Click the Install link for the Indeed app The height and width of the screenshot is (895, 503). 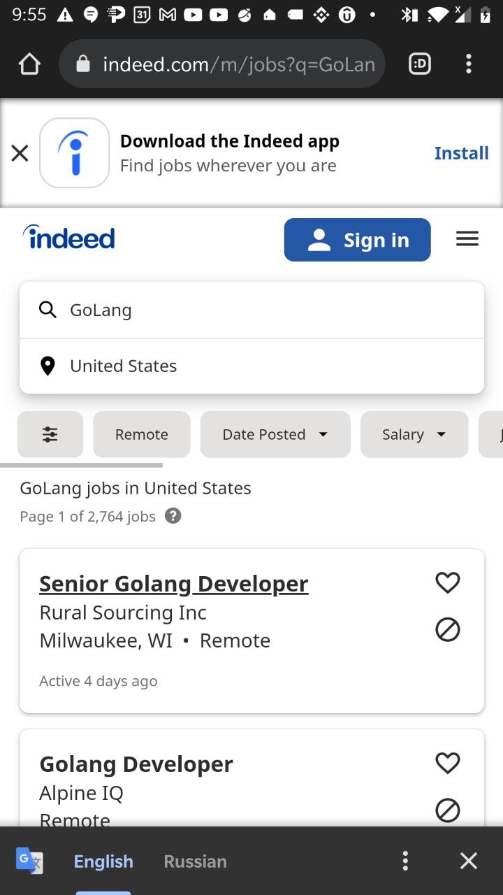click(x=462, y=153)
